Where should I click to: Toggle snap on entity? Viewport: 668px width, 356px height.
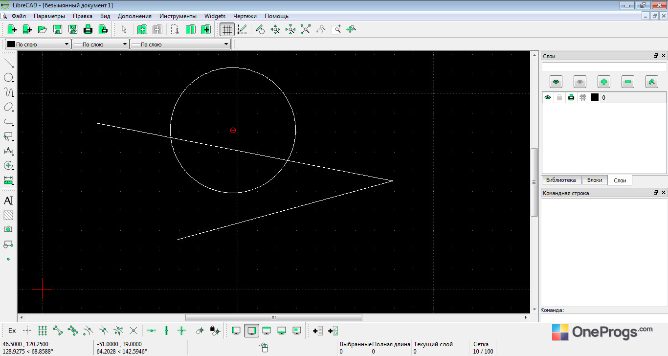click(73, 331)
